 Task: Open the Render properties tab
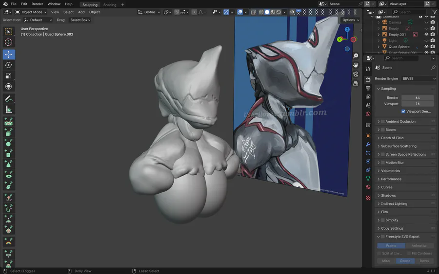coord(368,80)
